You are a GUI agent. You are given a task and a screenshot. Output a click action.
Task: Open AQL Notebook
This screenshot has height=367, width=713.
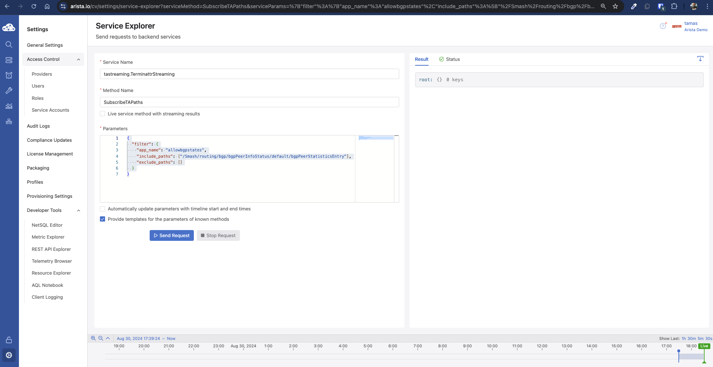pyautogui.click(x=48, y=285)
